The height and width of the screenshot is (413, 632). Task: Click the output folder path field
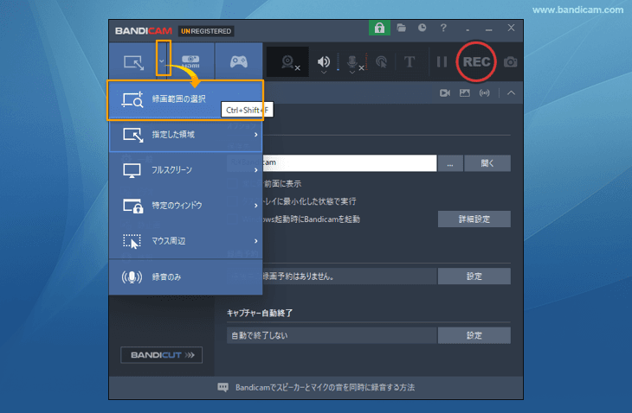tap(332, 163)
